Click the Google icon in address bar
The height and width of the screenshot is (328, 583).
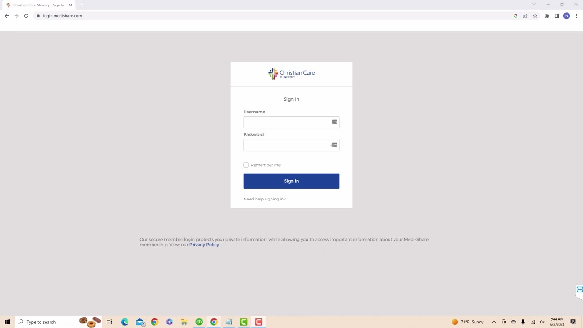(516, 16)
